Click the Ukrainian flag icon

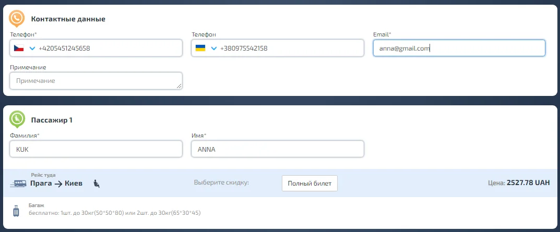click(200, 48)
